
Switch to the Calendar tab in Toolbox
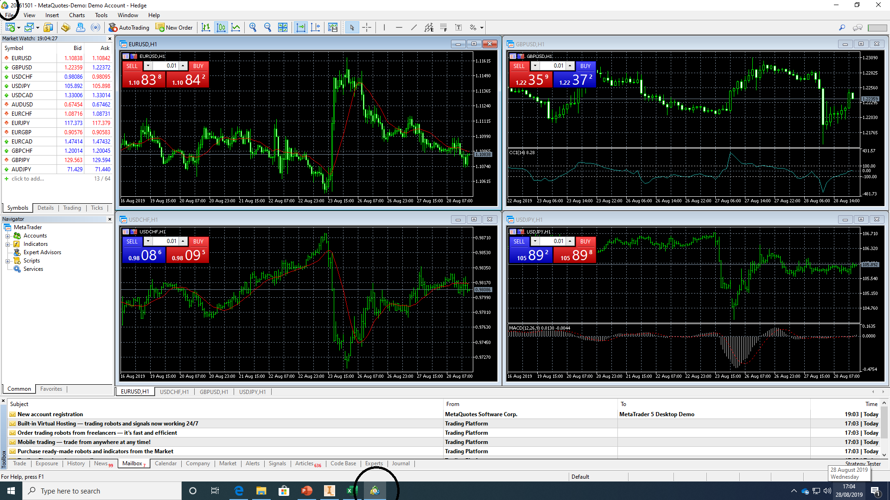point(165,463)
